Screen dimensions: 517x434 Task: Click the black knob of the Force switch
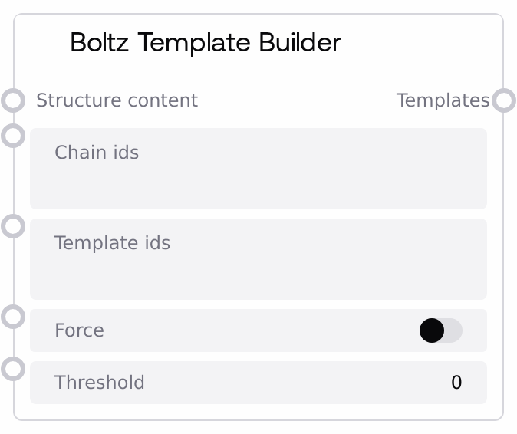tap(432, 330)
